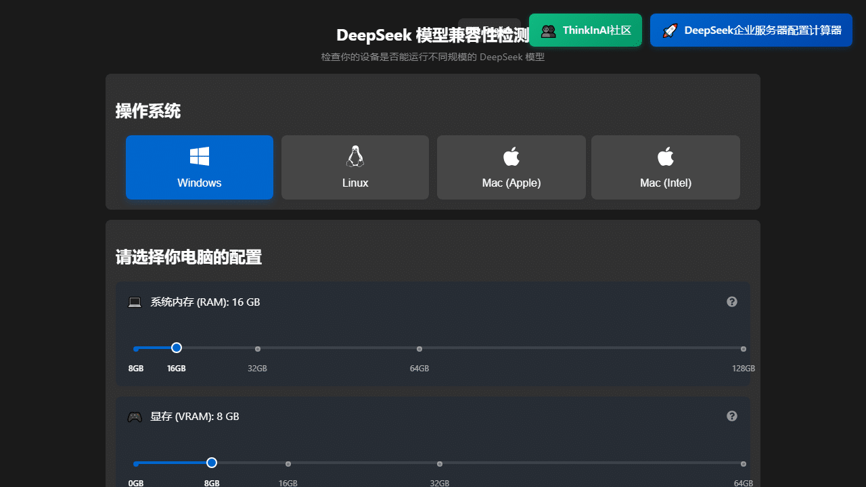
Task: Click the subtitle 检查你的设备是否能运行不同规模的 DeepSeek 模型
Action: (433, 57)
